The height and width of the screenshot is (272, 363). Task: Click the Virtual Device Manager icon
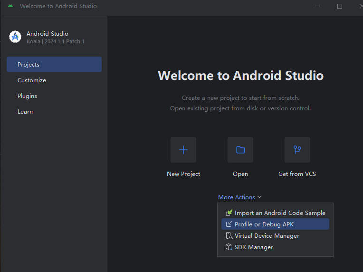(x=229, y=236)
